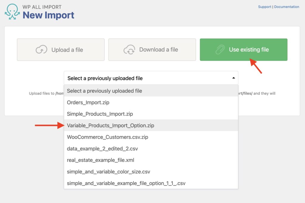Click the Use existing file button
Viewport: 305px width, 203px height.
(x=243, y=49)
